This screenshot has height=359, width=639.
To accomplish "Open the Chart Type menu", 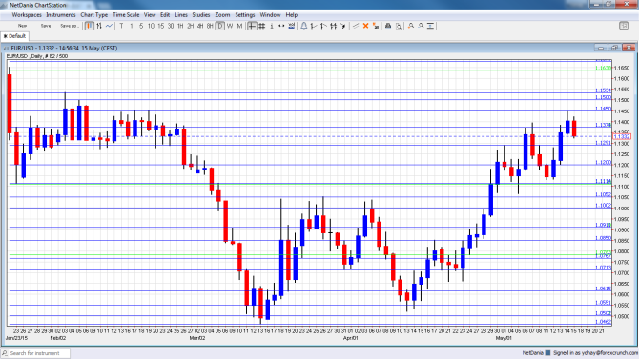I will point(94,15).
